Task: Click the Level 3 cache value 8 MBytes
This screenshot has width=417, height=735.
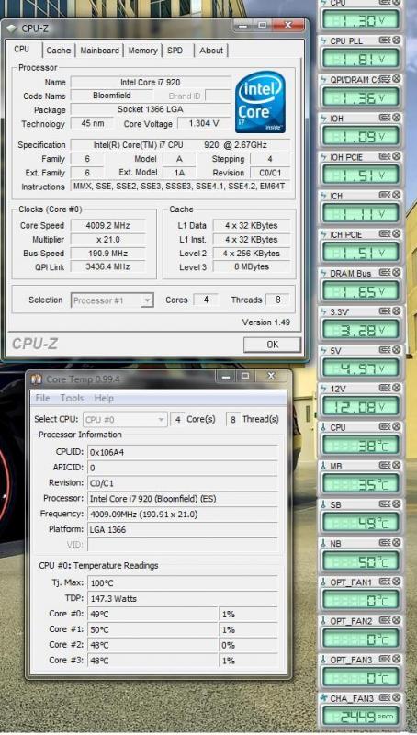Action: [252, 266]
